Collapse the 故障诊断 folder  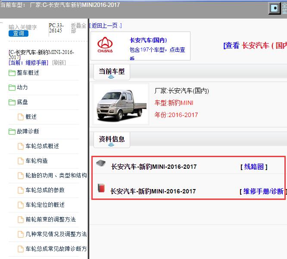point(28,131)
